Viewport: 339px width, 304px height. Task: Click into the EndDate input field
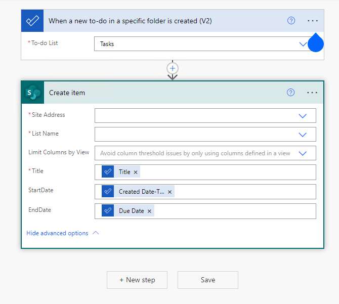[205, 211]
